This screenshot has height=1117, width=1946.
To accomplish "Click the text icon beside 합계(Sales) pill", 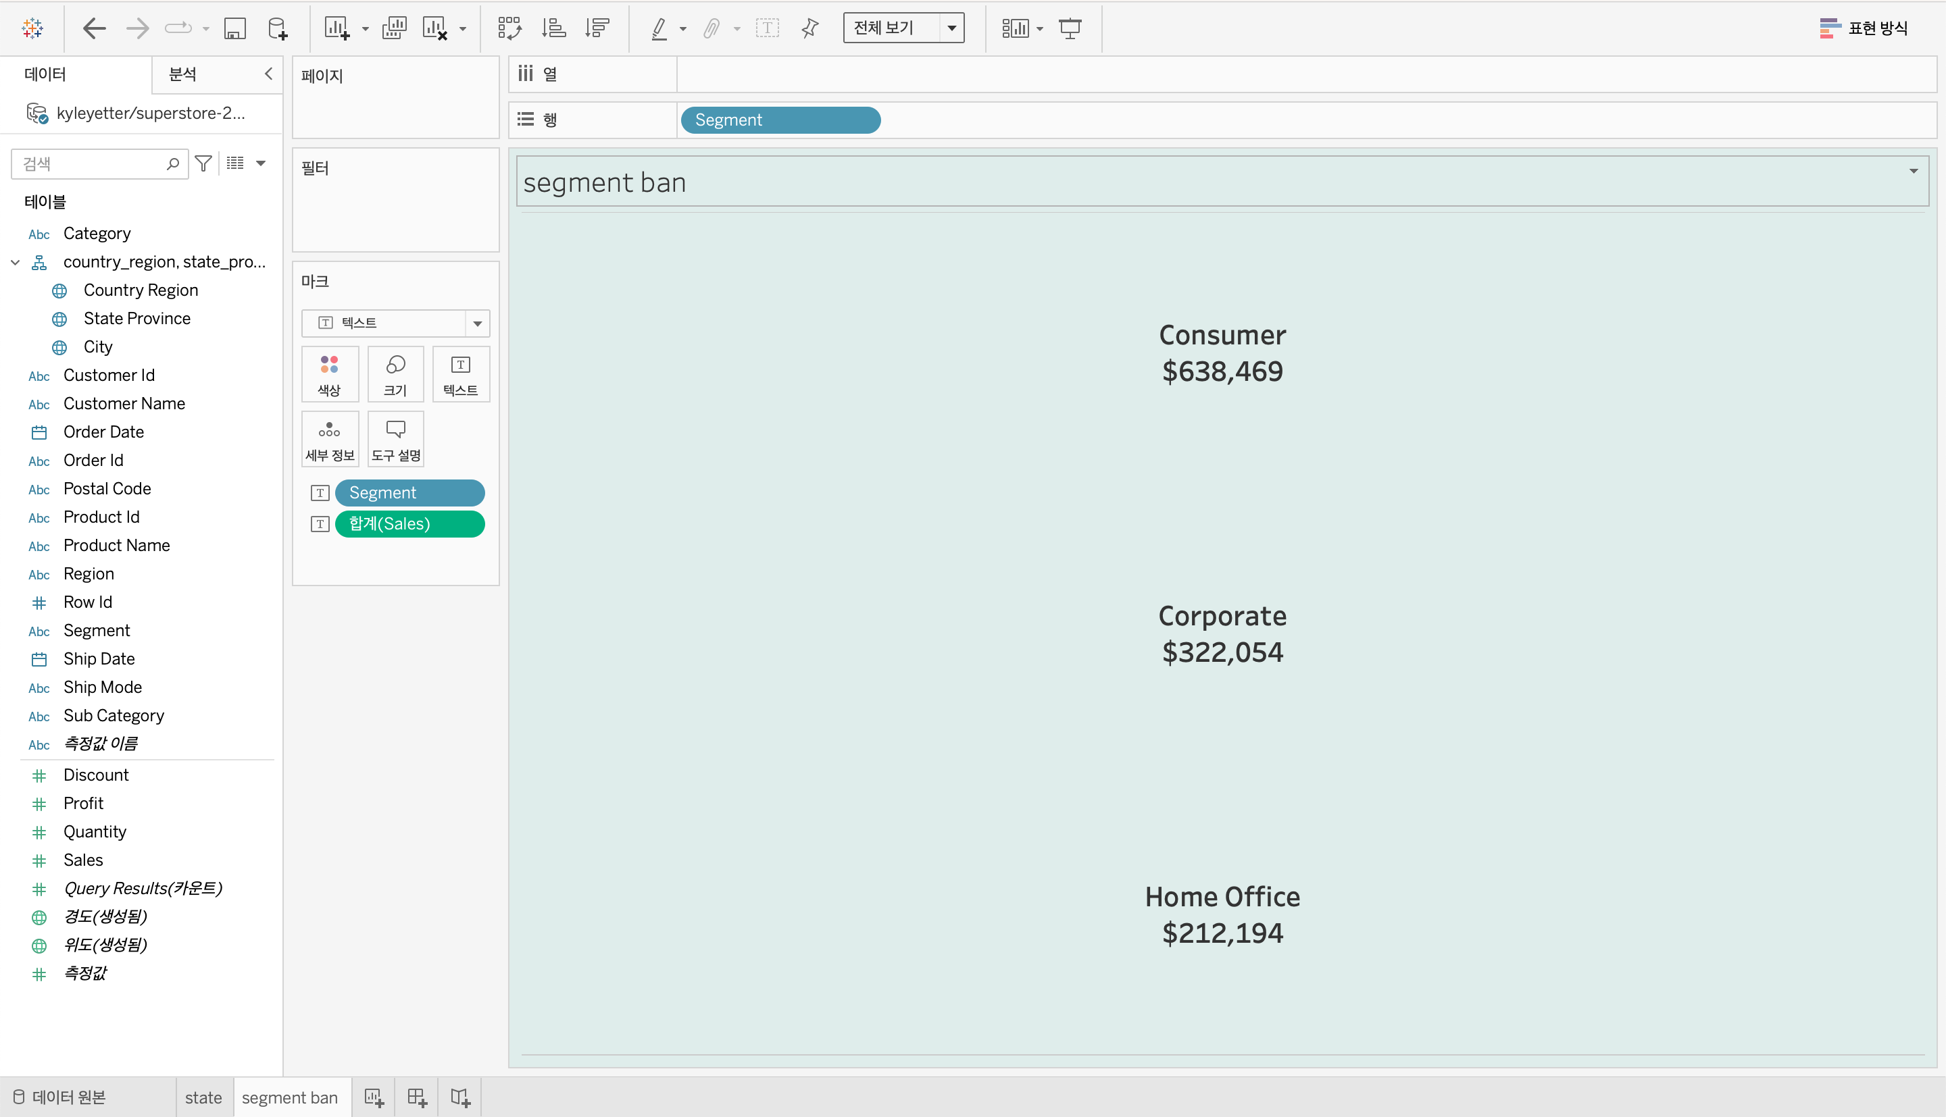I will click(320, 524).
